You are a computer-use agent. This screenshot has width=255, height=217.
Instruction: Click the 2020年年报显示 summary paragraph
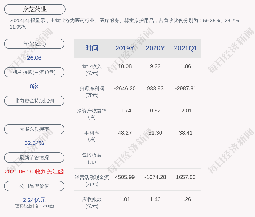(126, 24)
